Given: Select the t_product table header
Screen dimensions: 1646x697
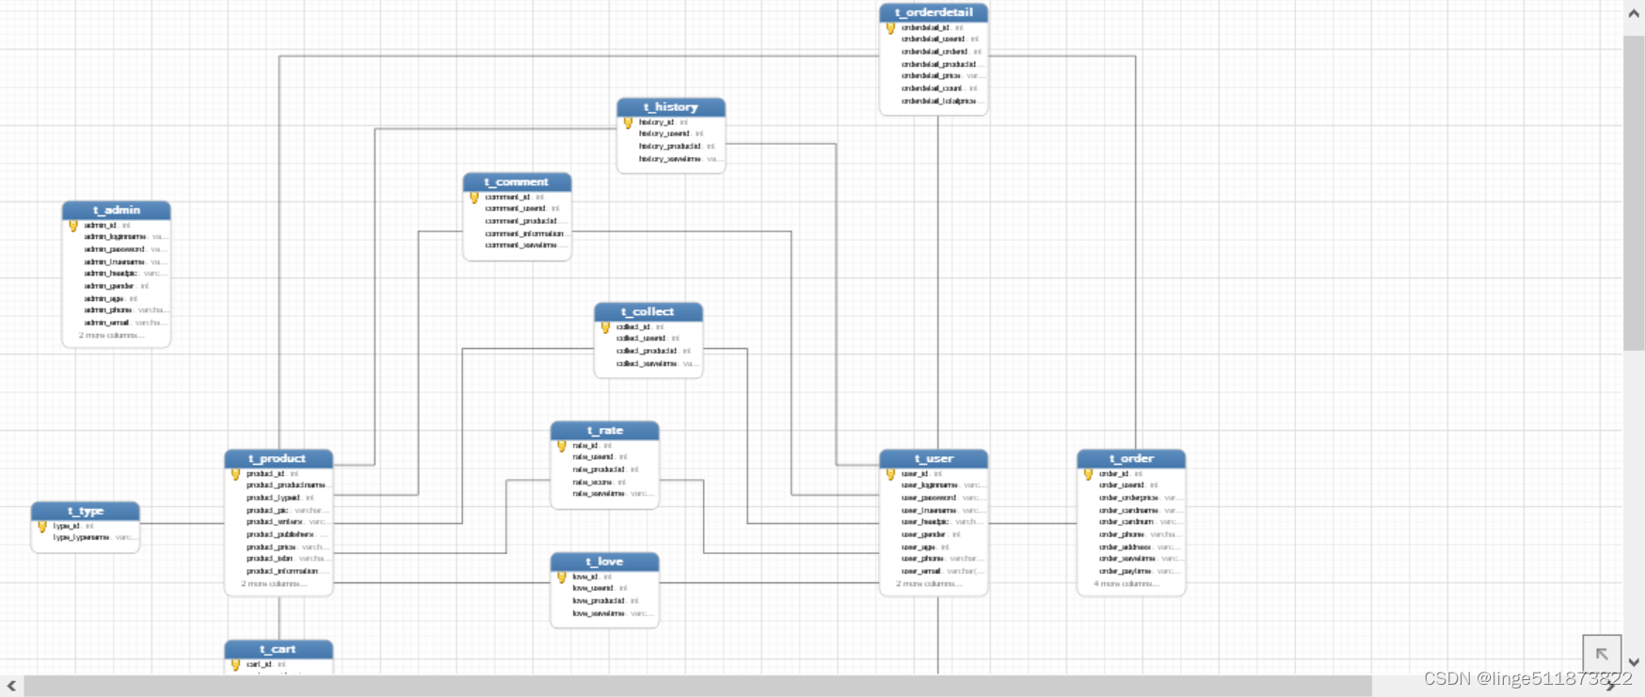Looking at the screenshot, I should 279,458.
